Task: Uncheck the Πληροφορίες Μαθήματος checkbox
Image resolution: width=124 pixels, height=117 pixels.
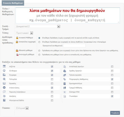Action: pos(112,79)
